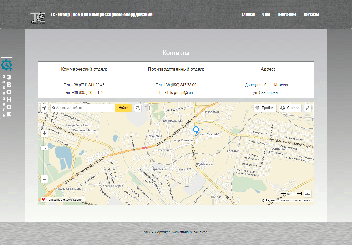The width and height of the screenshot is (352, 245).
Task: Select the map ruler measurement tool
Action: coord(308,193)
